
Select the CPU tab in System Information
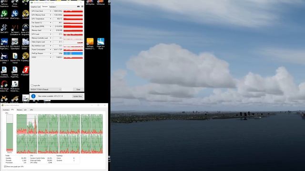point(12,110)
